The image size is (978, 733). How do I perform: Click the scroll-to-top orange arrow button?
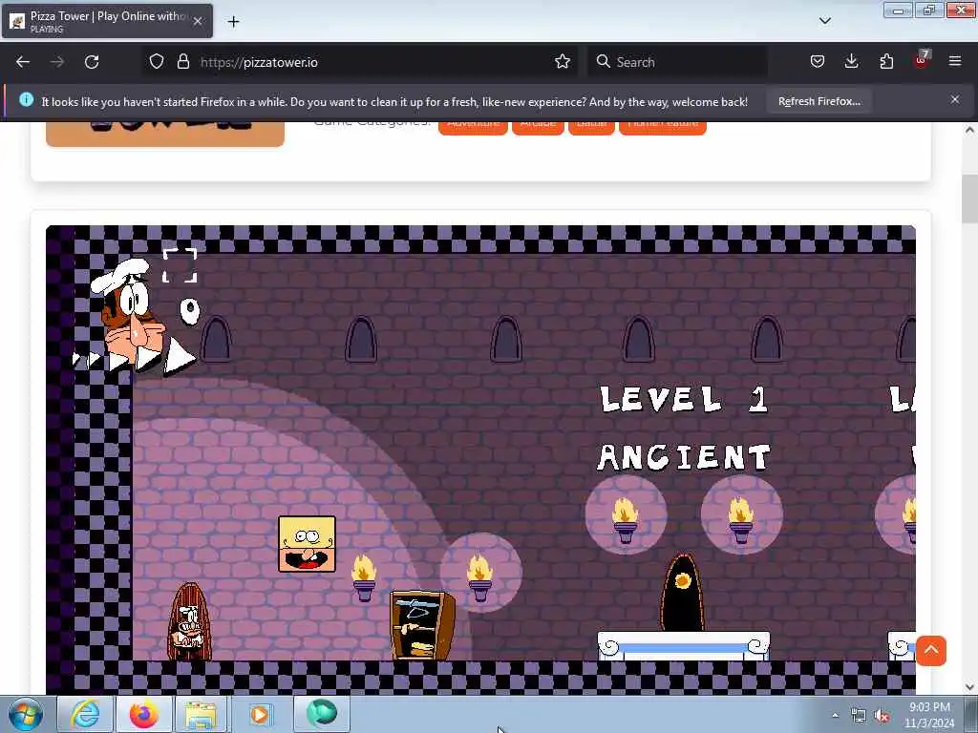pyautogui.click(x=930, y=651)
